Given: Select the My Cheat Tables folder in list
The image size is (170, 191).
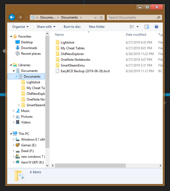Looking at the screenshot, I should 73,48.
